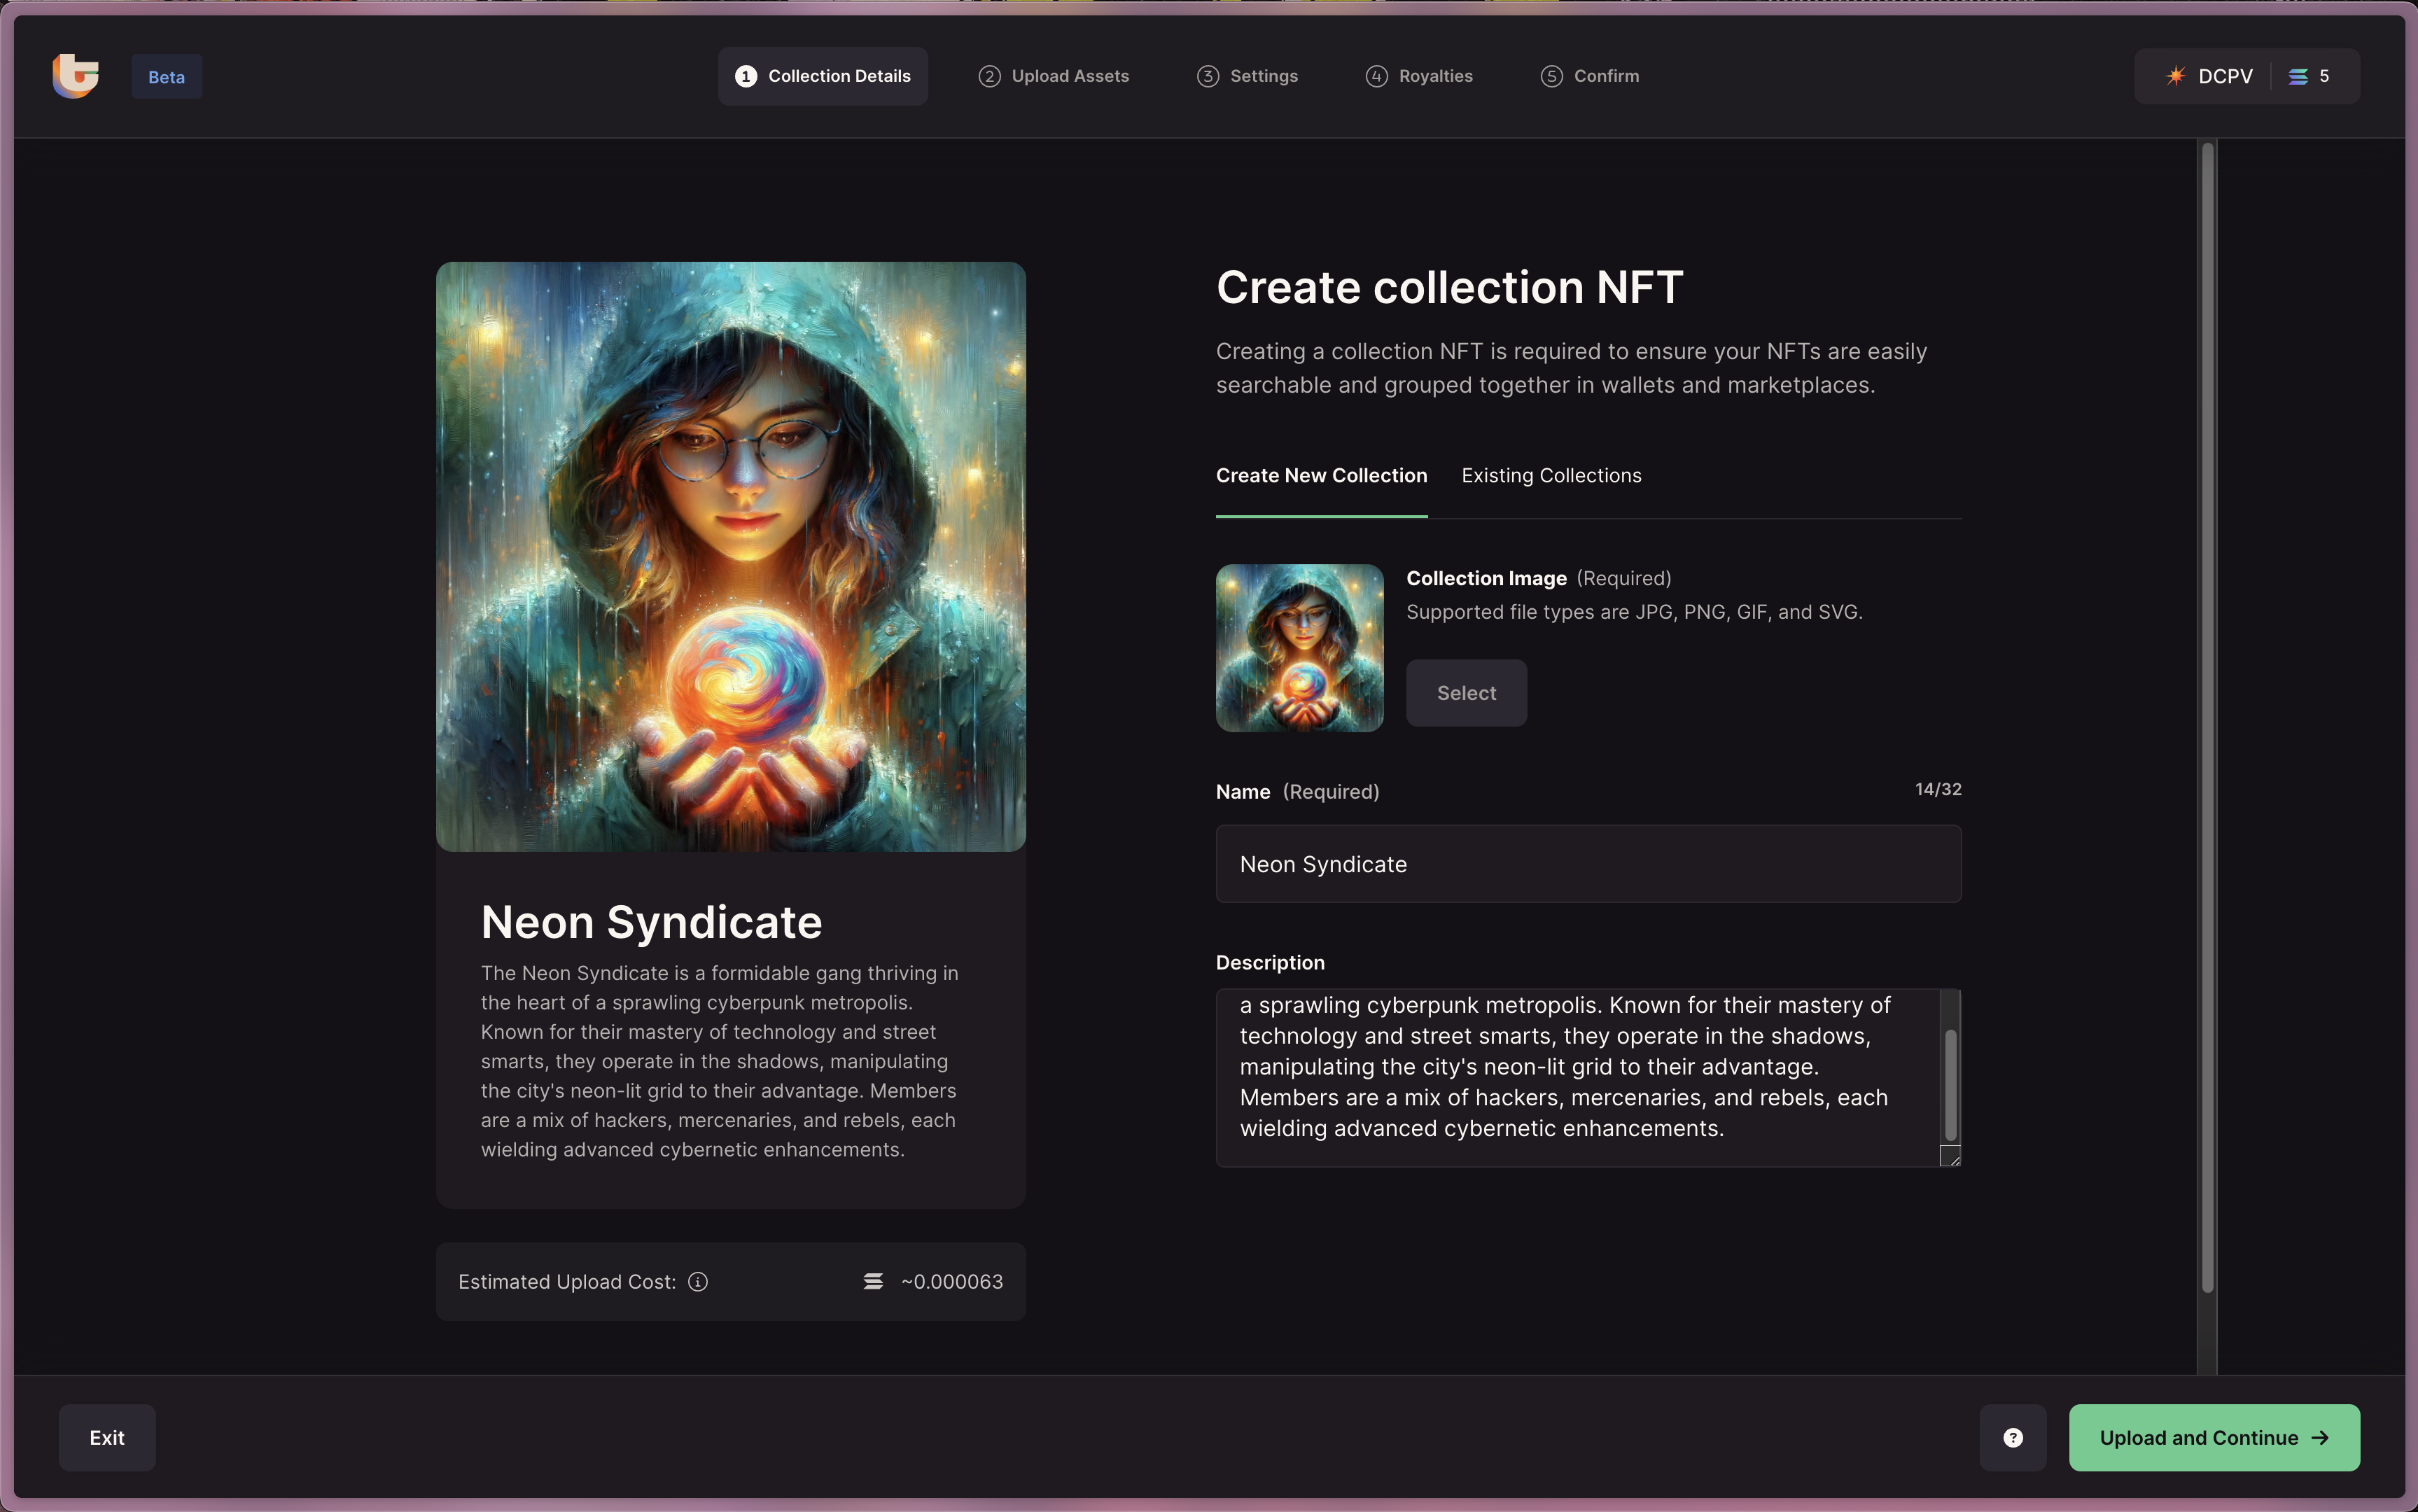This screenshot has height=1512, width=2418.
Task: Click Upload and Continue button
Action: (2214, 1437)
